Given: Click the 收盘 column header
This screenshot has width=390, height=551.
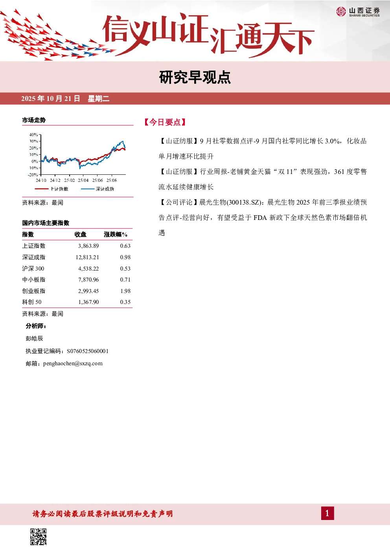Looking at the screenshot, I should [81, 234].
